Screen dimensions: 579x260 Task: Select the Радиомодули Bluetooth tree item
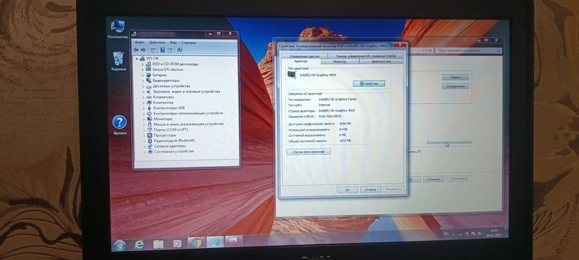174,141
